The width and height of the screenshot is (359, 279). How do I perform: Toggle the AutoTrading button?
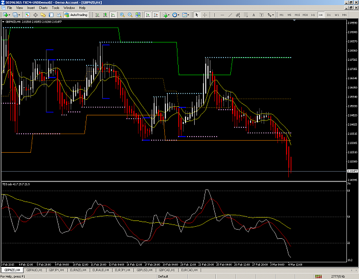76,15
